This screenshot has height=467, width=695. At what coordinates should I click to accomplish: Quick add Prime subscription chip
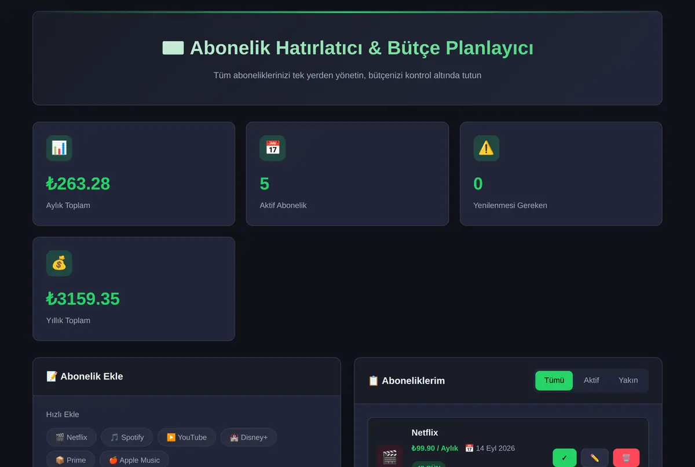click(x=71, y=459)
